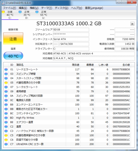The height and width of the screenshot is (151, 138).
Task: Open the ヘルプ(H) menu
Action: tap(77, 8)
